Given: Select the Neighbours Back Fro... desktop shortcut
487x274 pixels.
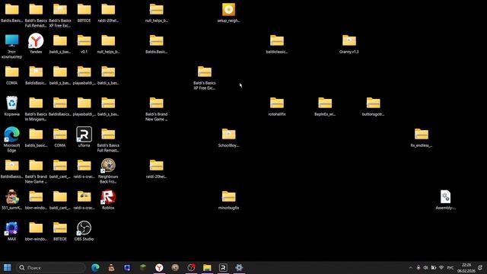Looking at the screenshot, I should pyautogui.click(x=108, y=170).
